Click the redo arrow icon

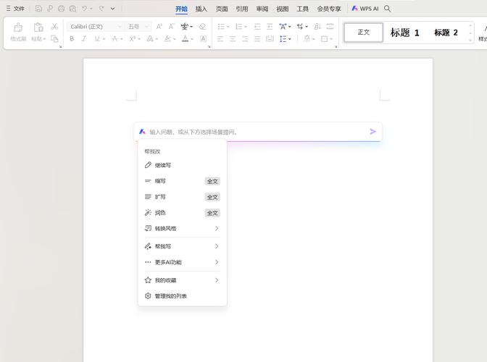(x=101, y=9)
